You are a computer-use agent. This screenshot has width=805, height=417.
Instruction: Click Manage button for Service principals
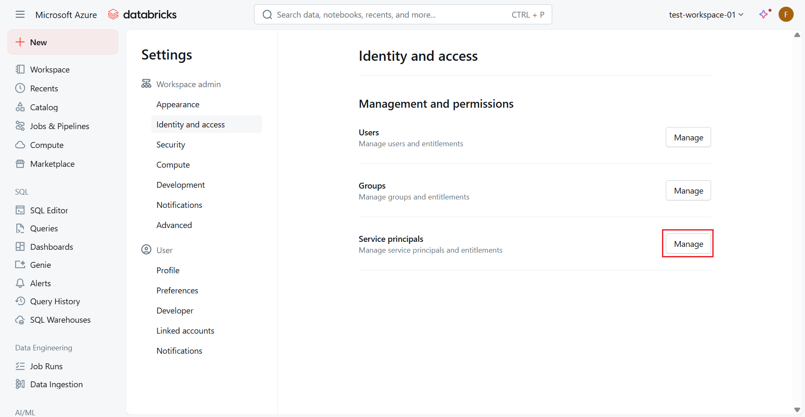[x=688, y=243]
